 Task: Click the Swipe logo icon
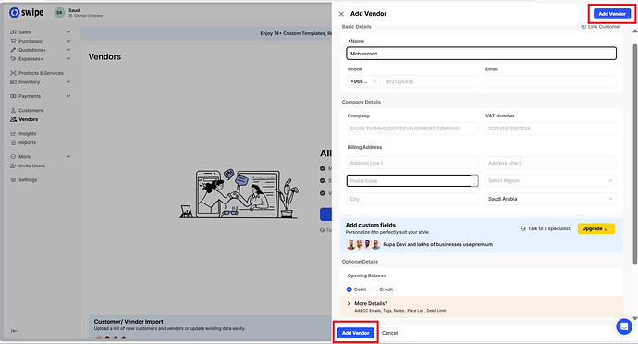(14, 13)
